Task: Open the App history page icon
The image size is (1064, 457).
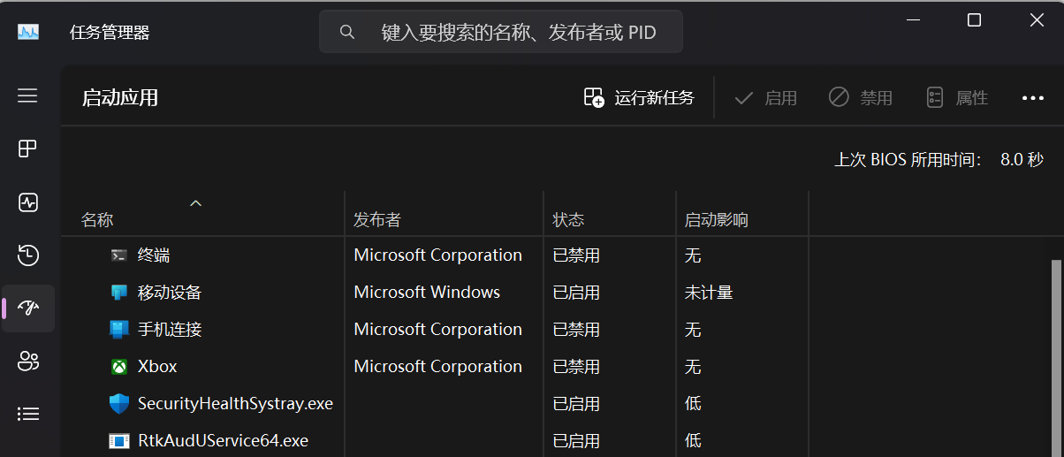Action: click(27, 255)
